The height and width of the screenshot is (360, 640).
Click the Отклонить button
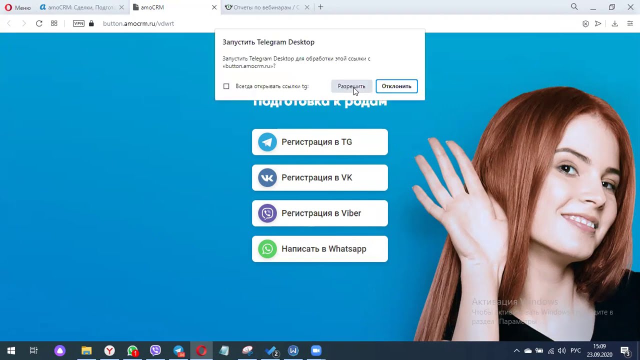coord(396,86)
